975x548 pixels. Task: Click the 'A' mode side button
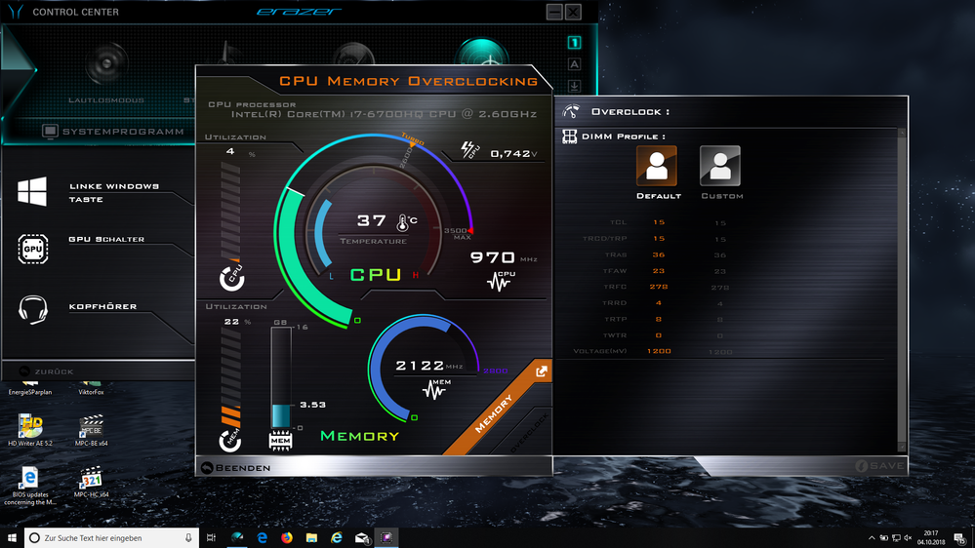click(575, 64)
